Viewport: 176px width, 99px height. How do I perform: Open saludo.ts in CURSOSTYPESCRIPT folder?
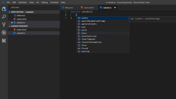pos(34,33)
